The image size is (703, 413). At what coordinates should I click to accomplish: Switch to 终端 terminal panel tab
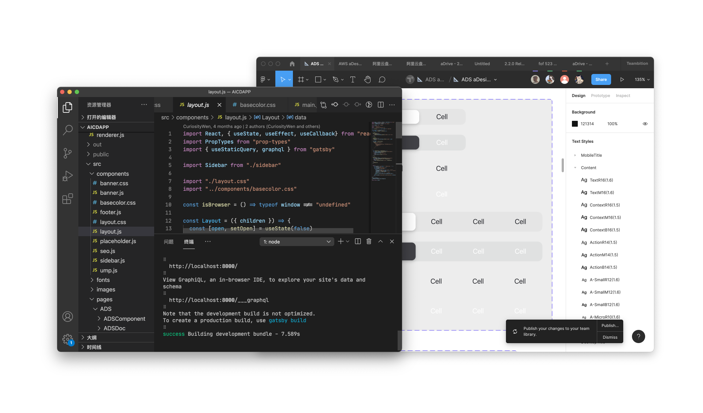click(x=189, y=242)
